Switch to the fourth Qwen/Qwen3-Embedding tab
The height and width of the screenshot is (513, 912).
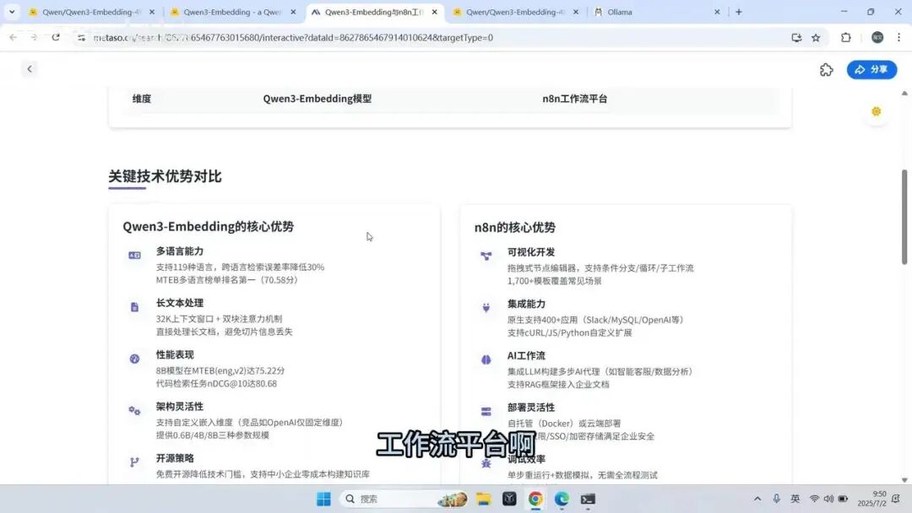[515, 12]
